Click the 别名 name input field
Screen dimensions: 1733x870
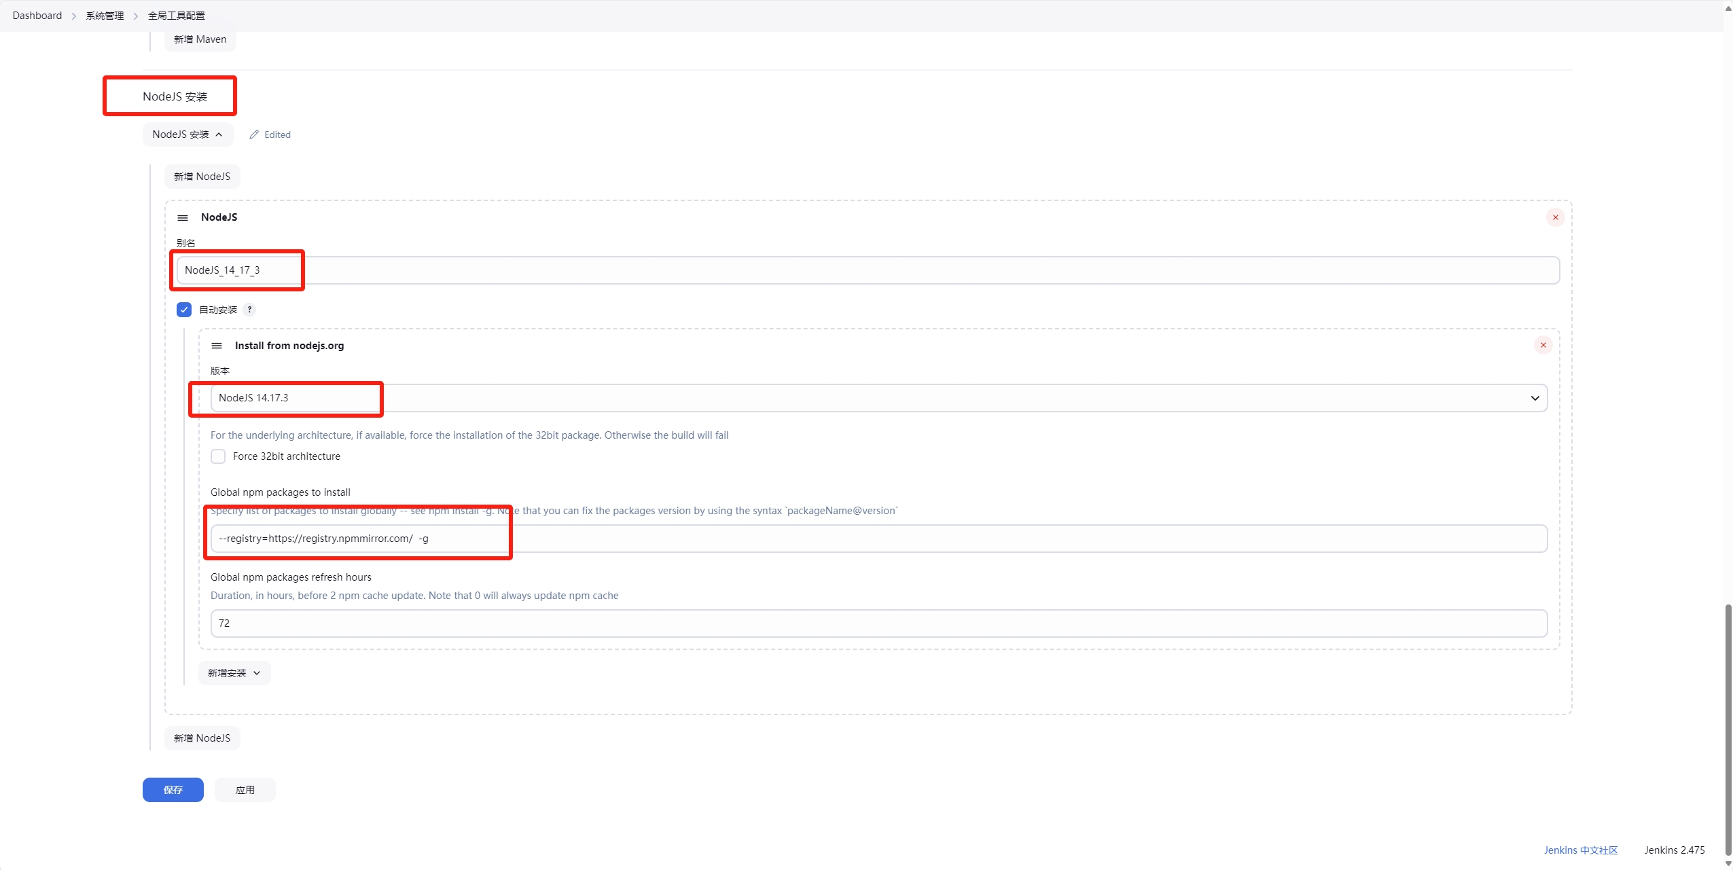868,270
